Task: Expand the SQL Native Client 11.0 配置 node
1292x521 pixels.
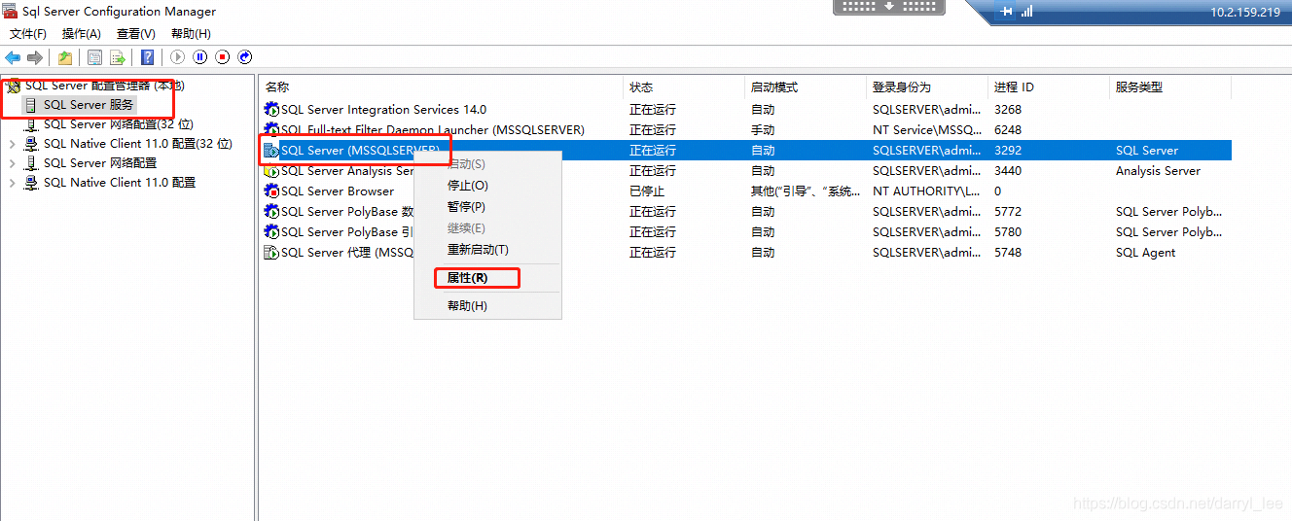Action: pos(12,183)
